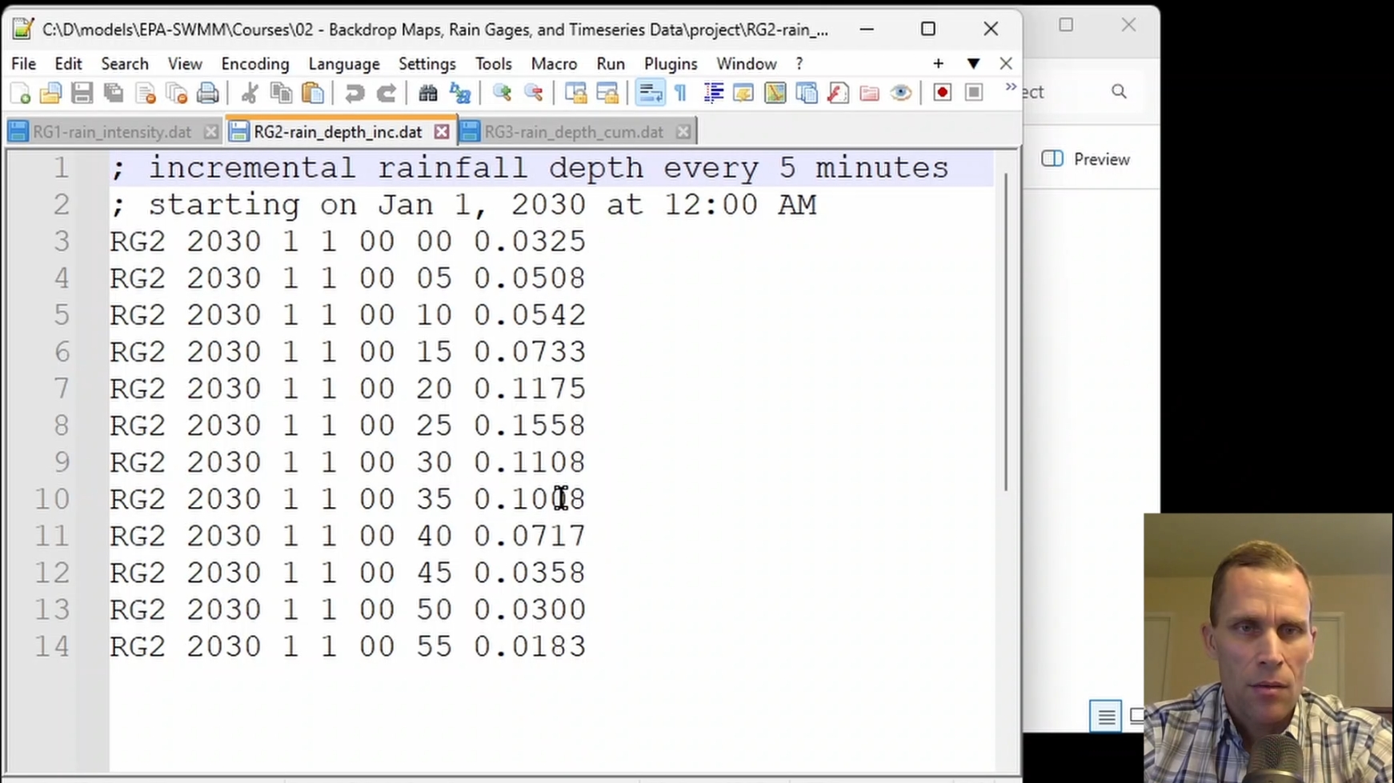Click the New file toolbar icon
Viewport: 1394px width, 783px height.
click(21, 94)
